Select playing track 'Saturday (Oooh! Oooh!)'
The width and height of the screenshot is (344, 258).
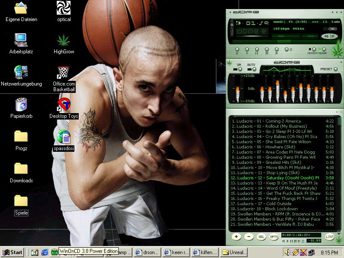pos(283,178)
